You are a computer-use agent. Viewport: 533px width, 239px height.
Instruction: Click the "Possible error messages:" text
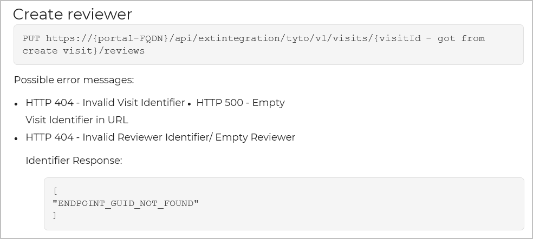(x=74, y=80)
